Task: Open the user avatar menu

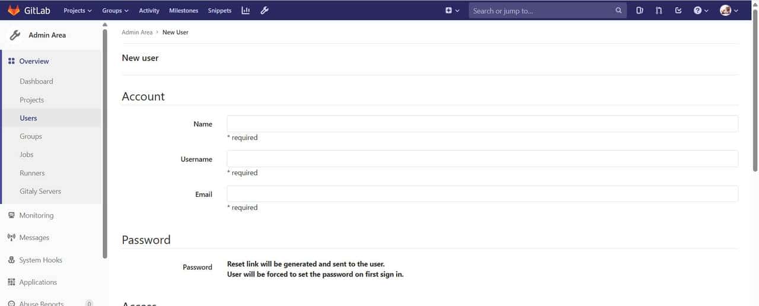Action: pyautogui.click(x=729, y=11)
